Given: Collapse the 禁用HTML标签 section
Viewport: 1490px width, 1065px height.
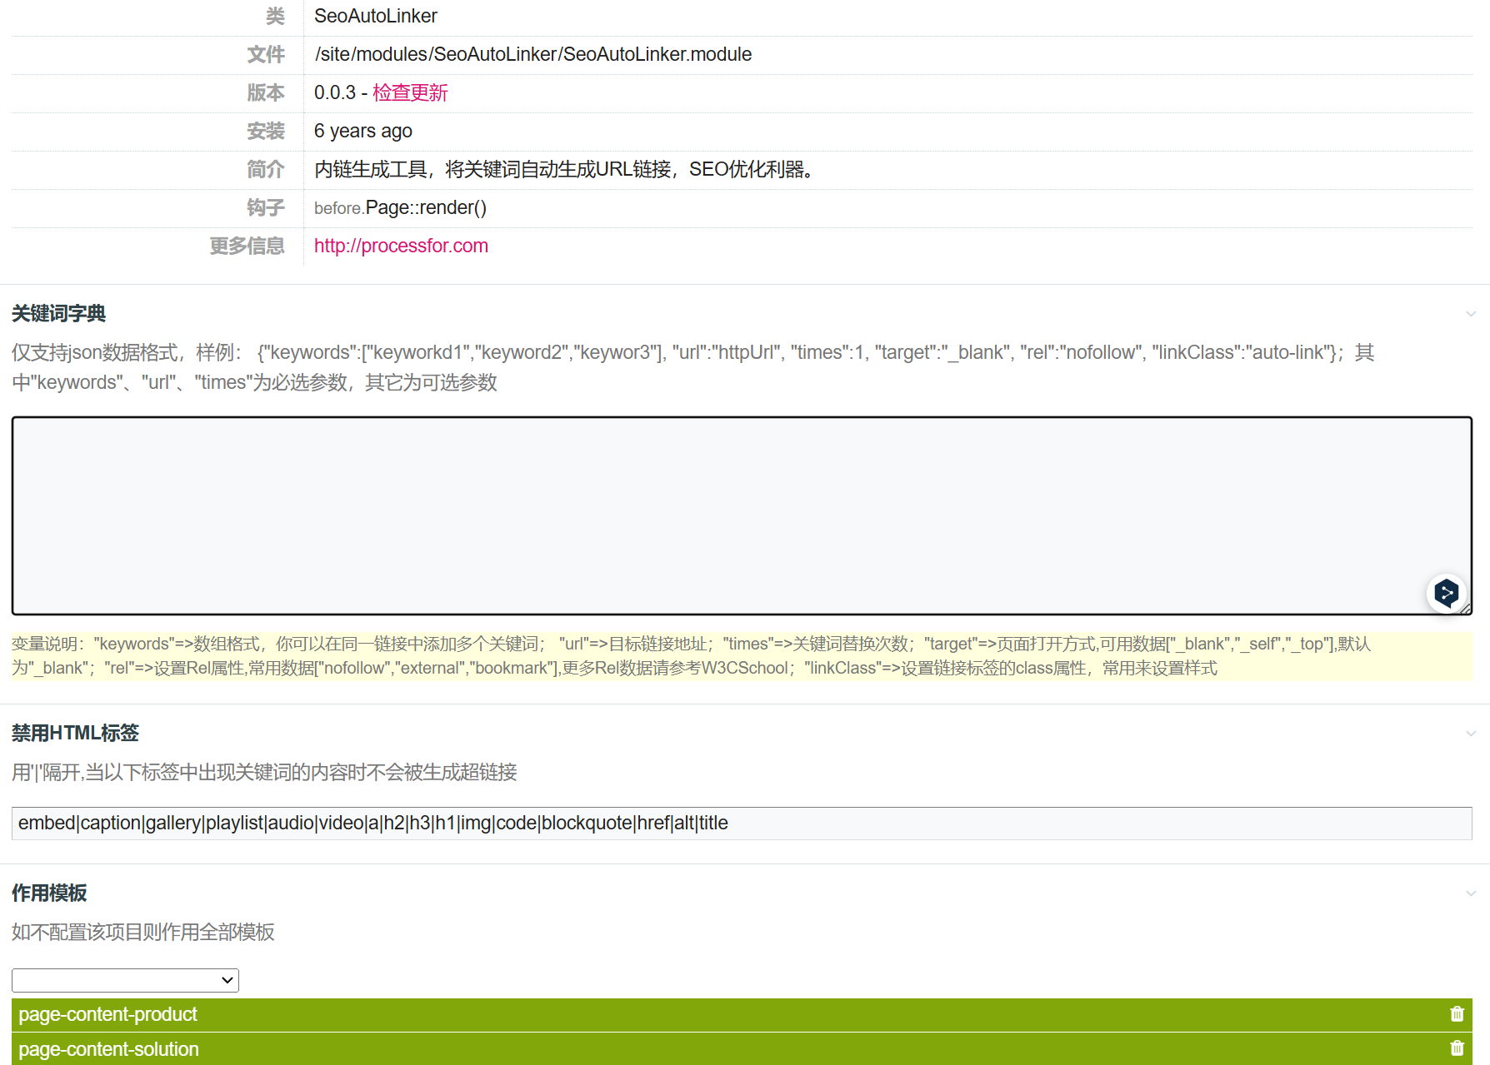Looking at the screenshot, I should click(1471, 734).
